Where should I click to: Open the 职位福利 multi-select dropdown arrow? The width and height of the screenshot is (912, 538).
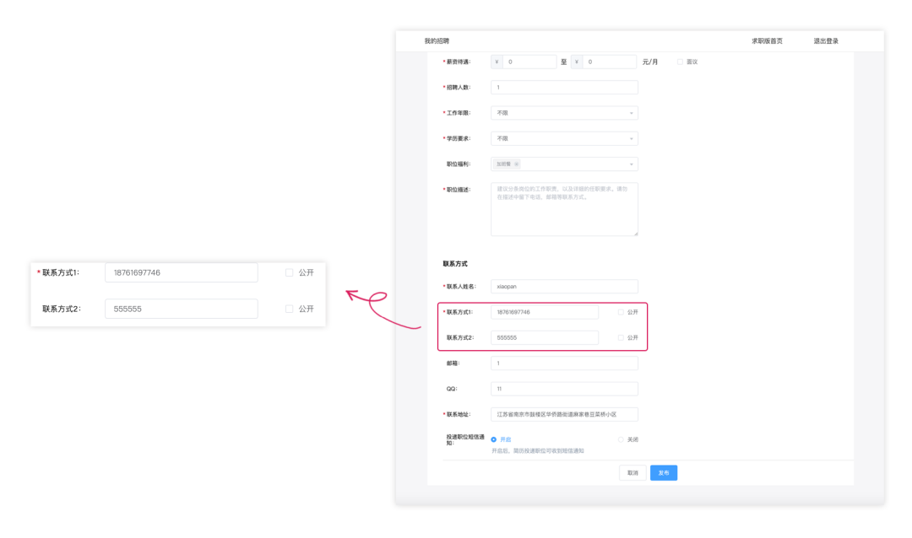pos(631,164)
